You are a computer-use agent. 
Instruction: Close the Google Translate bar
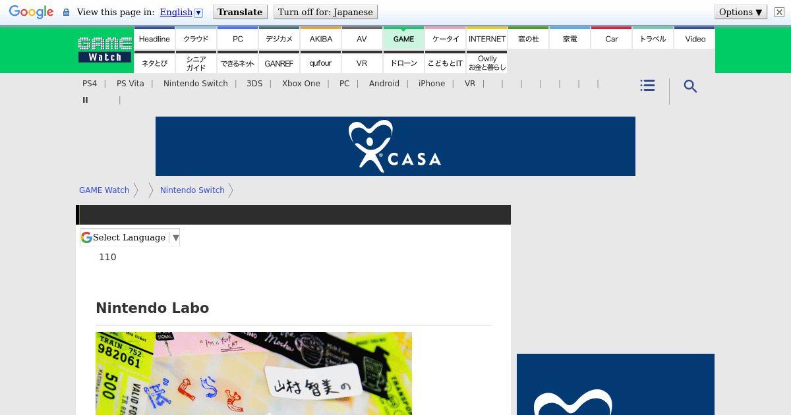tap(779, 12)
